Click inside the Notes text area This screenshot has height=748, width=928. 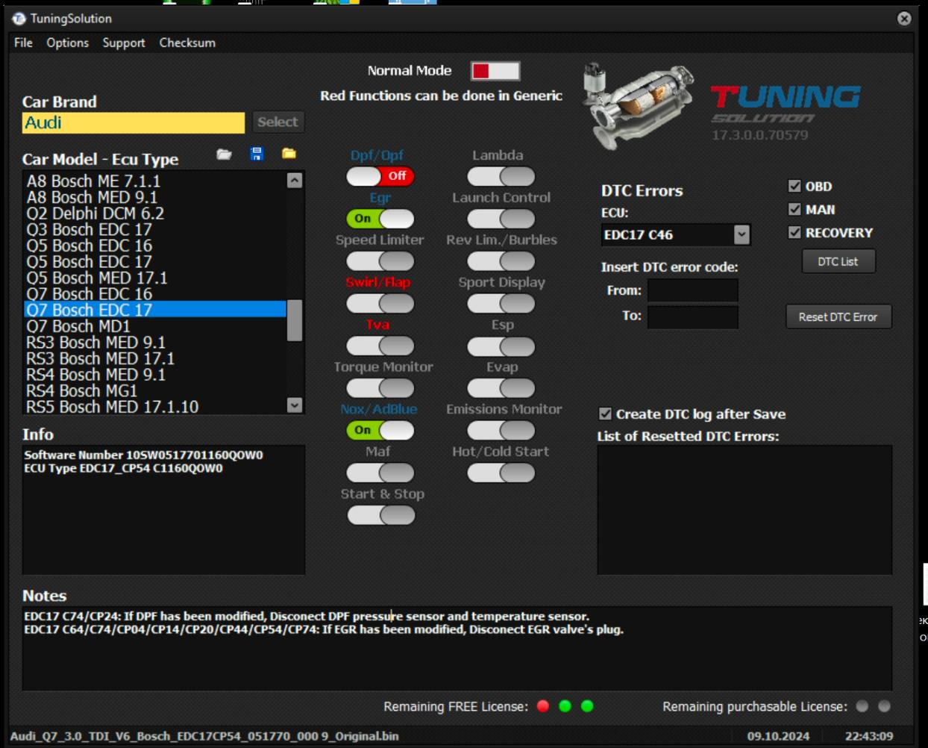click(457, 648)
